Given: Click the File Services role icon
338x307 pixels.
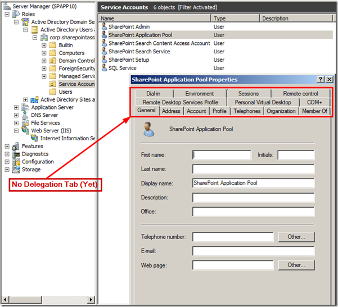Looking at the screenshot, I should [26, 123].
